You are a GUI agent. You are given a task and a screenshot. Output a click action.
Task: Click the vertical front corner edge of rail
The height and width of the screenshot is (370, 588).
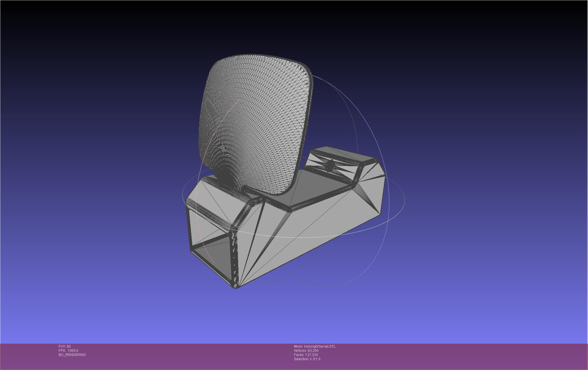(235, 258)
